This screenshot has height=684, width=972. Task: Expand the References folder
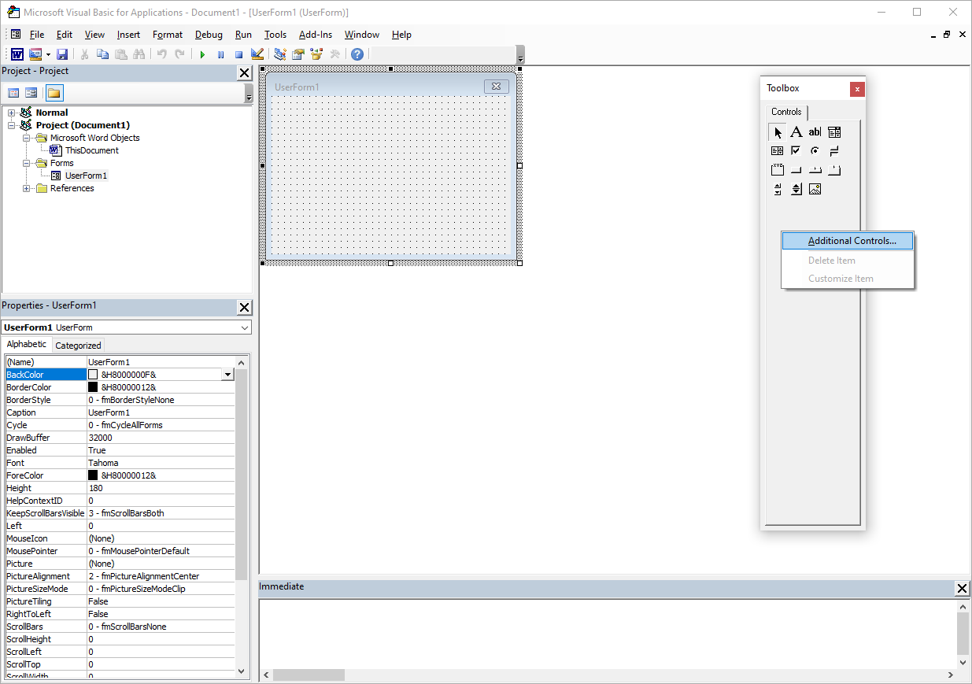point(27,188)
